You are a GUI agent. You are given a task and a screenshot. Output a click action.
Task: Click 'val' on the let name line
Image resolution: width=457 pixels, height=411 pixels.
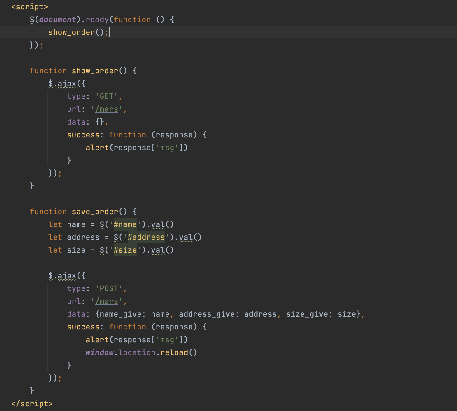[x=158, y=224]
